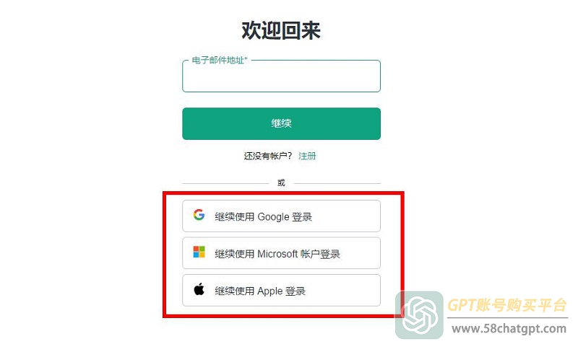Focus the 电子邮件地址 email input field

point(281,76)
